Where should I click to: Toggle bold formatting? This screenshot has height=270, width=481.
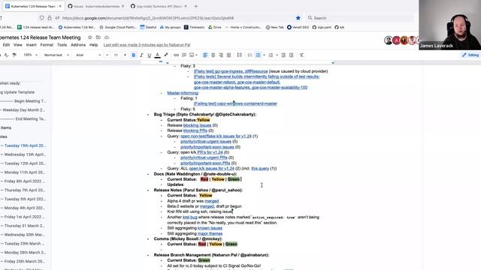coord(134,55)
